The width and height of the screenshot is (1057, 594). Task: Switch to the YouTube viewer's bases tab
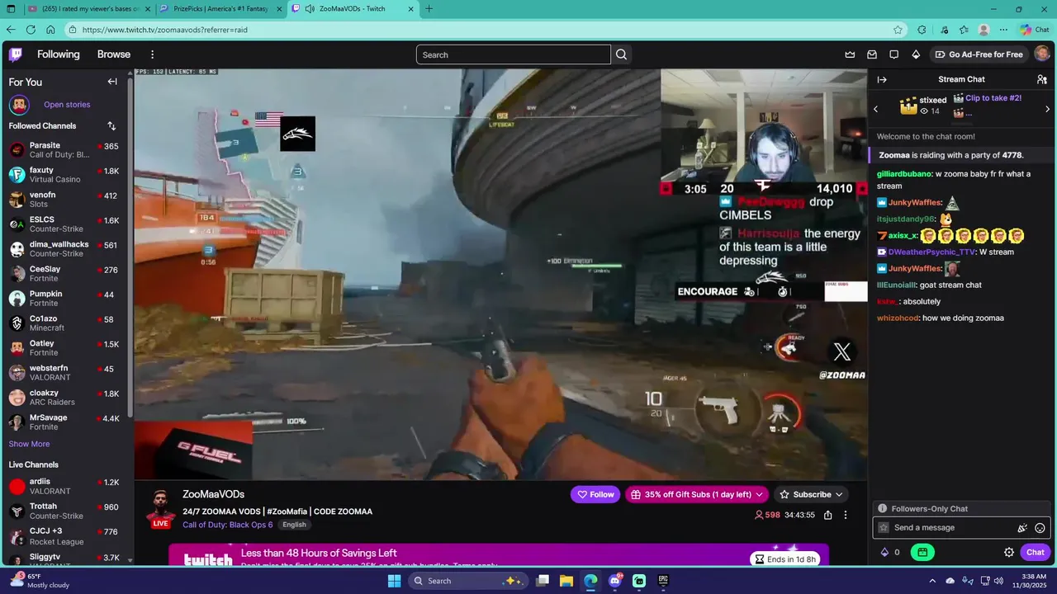(88, 9)
